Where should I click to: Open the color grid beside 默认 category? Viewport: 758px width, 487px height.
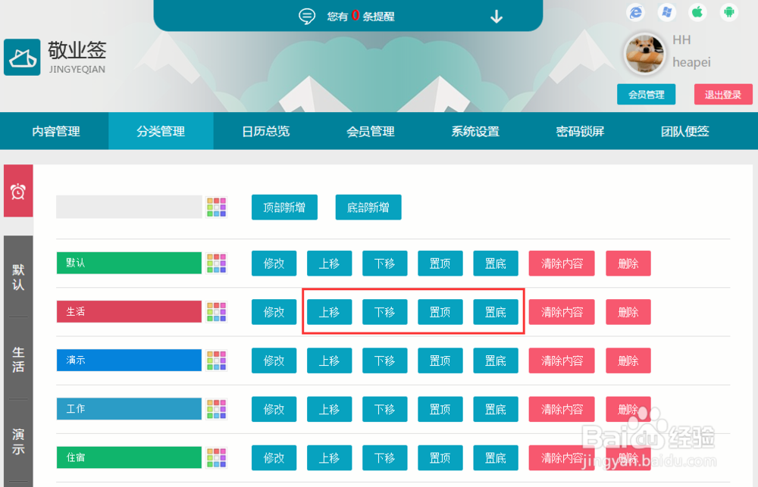[x=216, y=263]
